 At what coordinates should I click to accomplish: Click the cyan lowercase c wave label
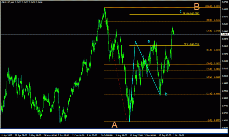(181, 11)
